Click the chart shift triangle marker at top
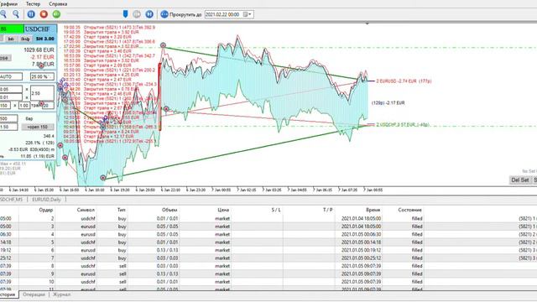Screen dimensions: 537x302 pyautogui.click(x=368, y=24)
